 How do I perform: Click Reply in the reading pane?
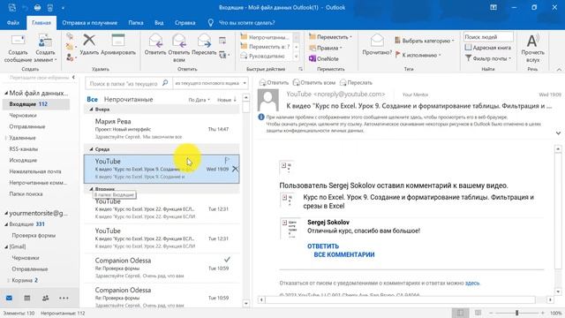(x=274, y=82)
